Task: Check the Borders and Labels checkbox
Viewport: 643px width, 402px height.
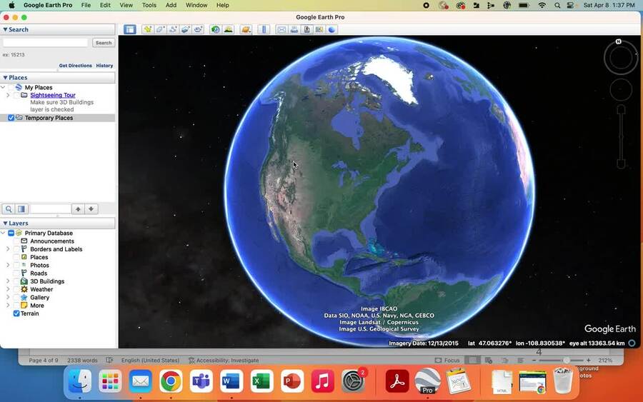Action: click(x=16, y=249)
